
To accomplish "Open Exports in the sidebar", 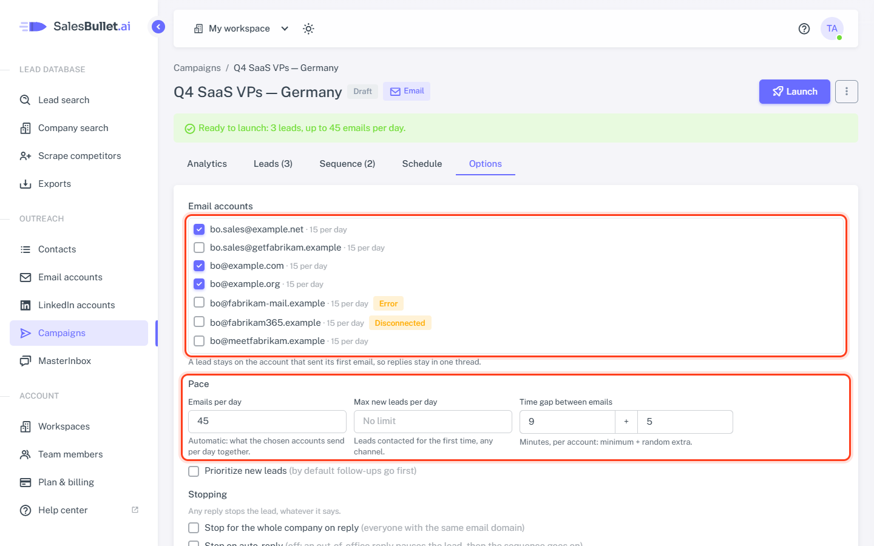I will click(x=79, y=184).
